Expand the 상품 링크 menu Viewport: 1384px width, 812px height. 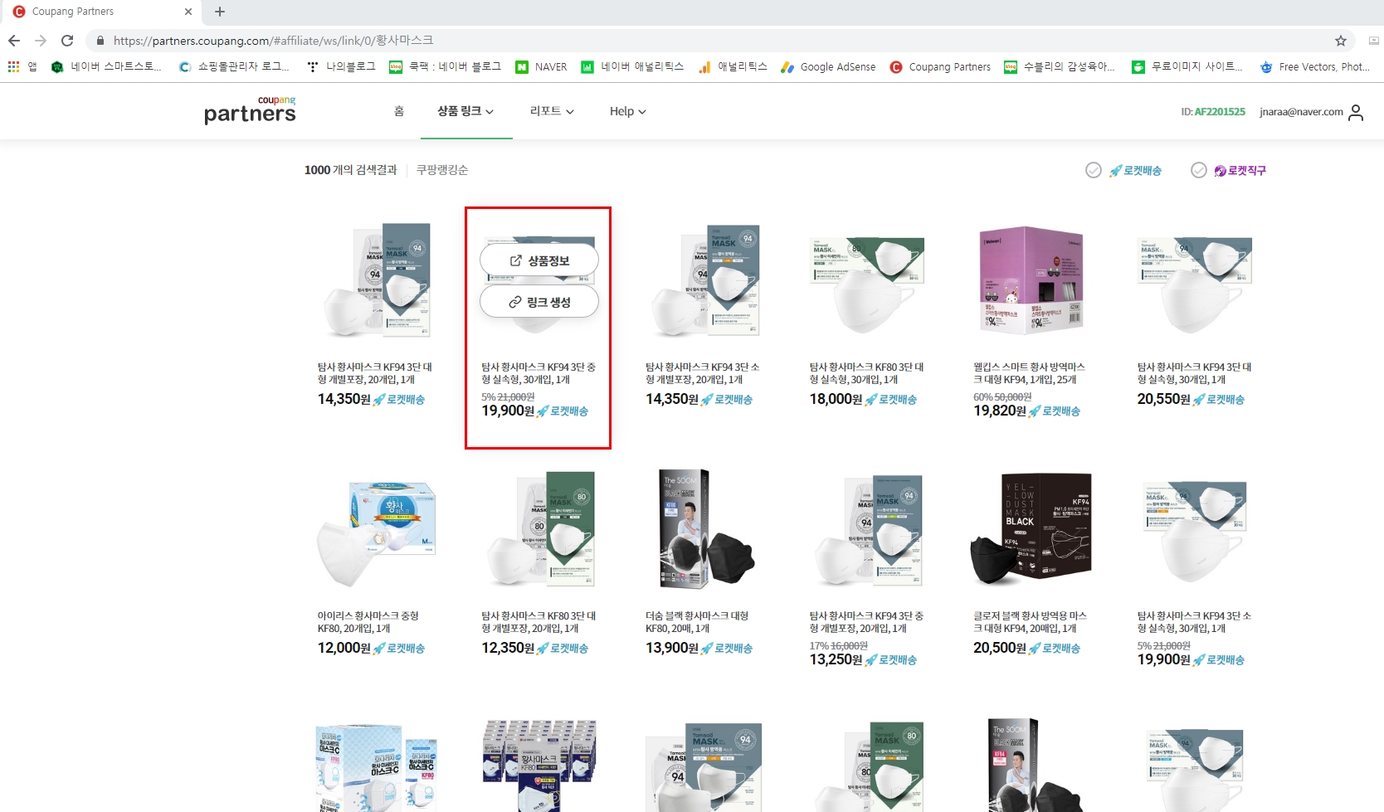tap(465, 111)
